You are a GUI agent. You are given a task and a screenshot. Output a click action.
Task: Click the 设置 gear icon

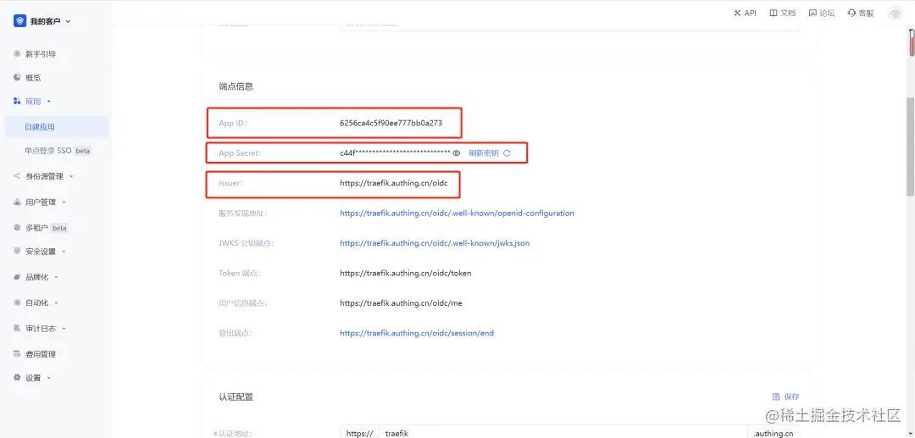(17, 377)
